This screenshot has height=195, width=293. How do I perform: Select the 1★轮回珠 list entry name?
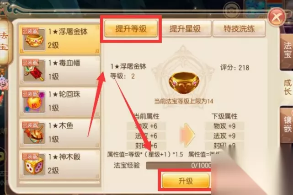pos(64,94)
